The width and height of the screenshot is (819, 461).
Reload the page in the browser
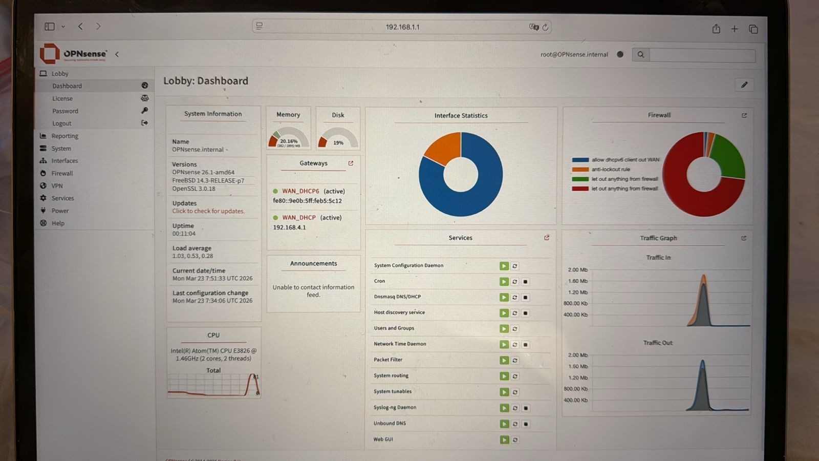pos(546,27)
